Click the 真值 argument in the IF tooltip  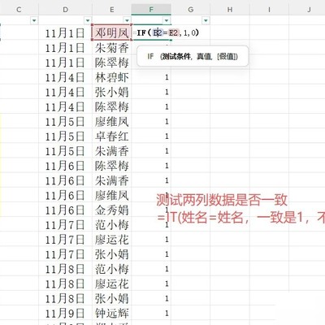tap(203, 56)
